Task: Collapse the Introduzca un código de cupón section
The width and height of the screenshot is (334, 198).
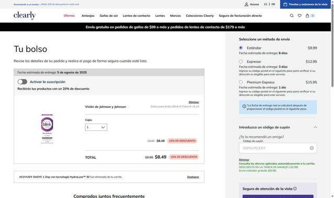Action: point(315,127)
